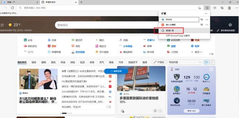Switch to the 体育 news tab
This screenshot has width=239, height=118.
(x=92, y=62)
